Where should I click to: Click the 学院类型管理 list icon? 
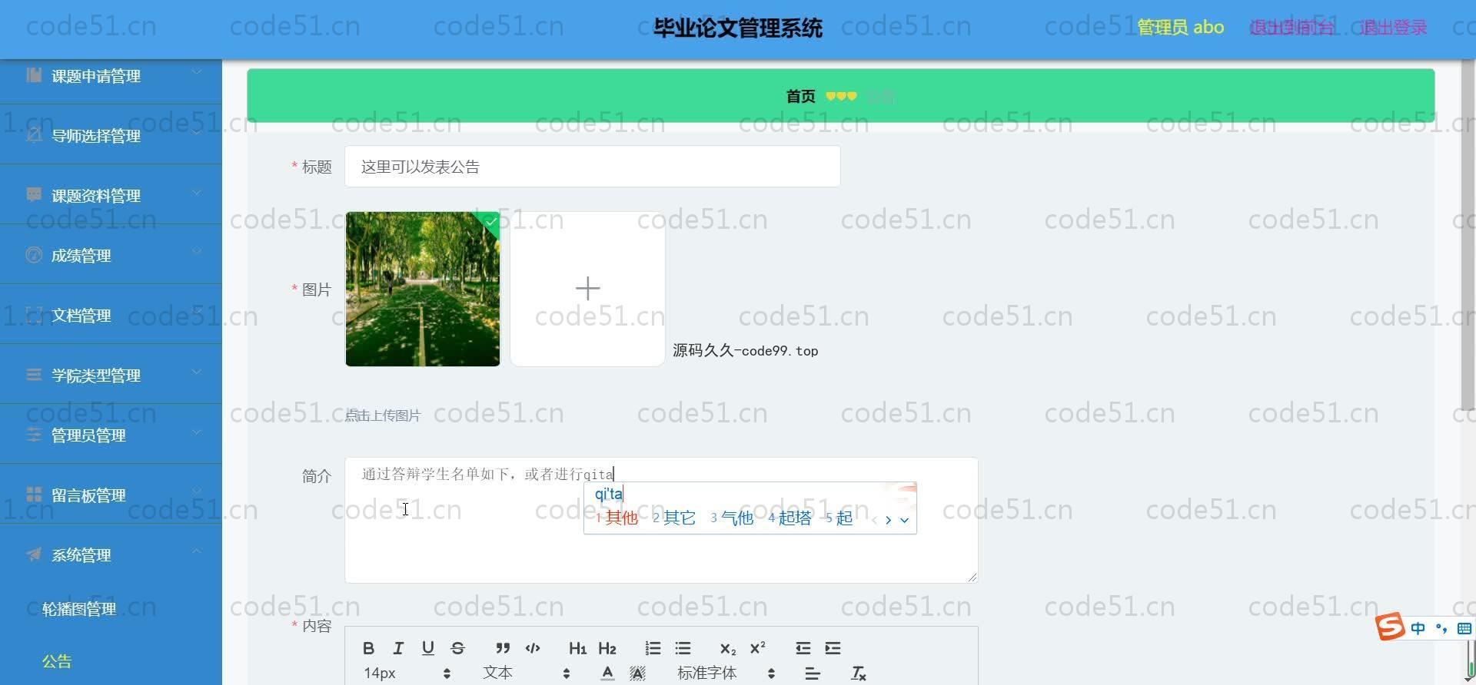[34, 374]
